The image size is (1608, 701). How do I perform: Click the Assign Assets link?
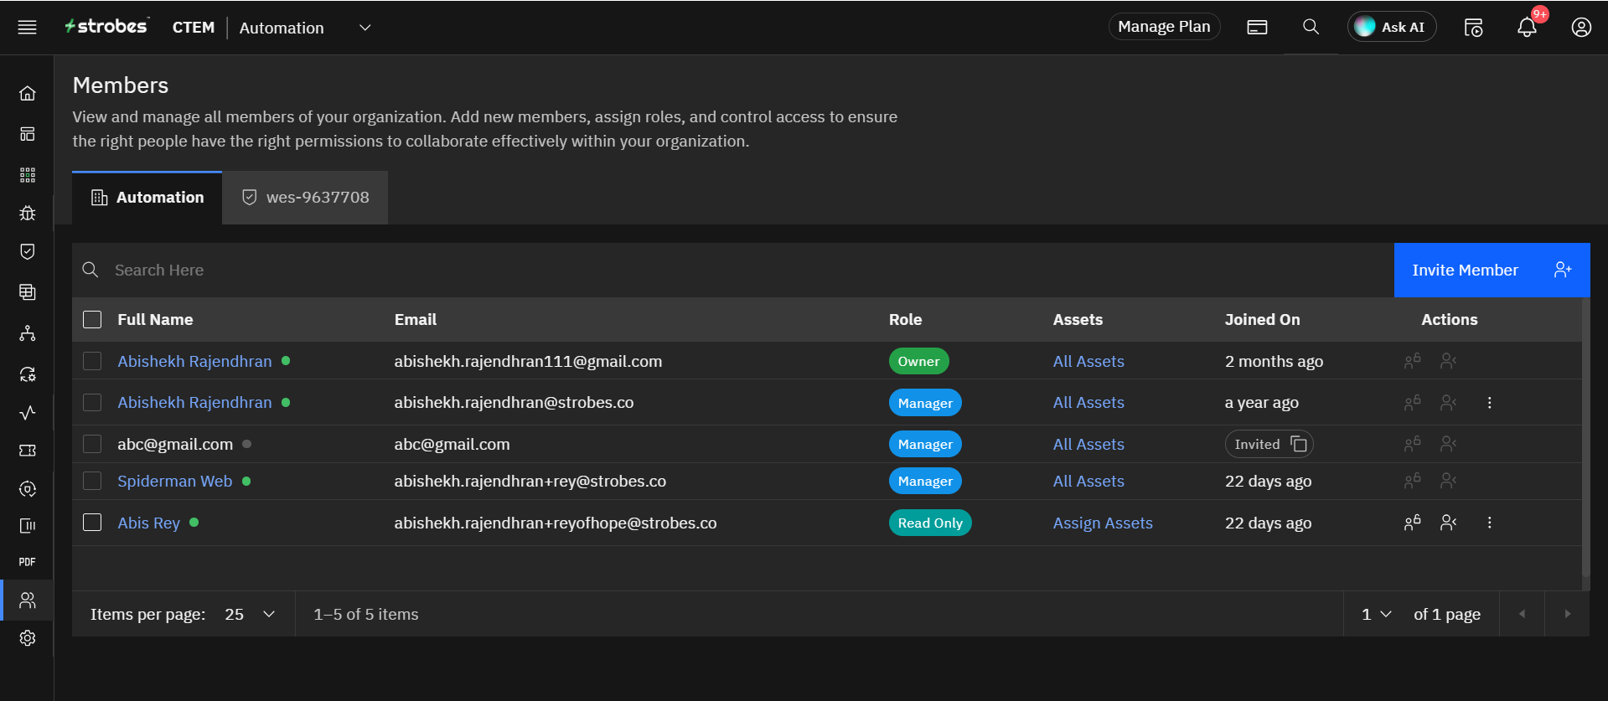pyautogui.click(x=1102, y=523)
